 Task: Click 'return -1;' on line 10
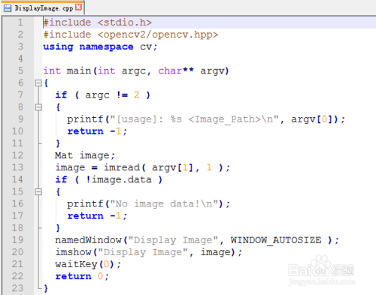tap(97, 131)
